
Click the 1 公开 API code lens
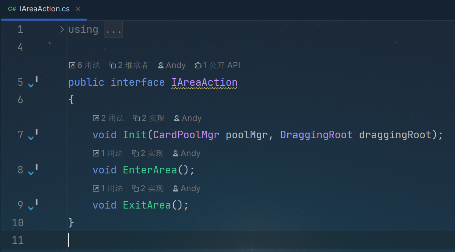(x=218, y=65)
